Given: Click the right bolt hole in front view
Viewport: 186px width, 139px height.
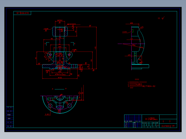Looking at the screenshot, I should [x=69, y=55].
